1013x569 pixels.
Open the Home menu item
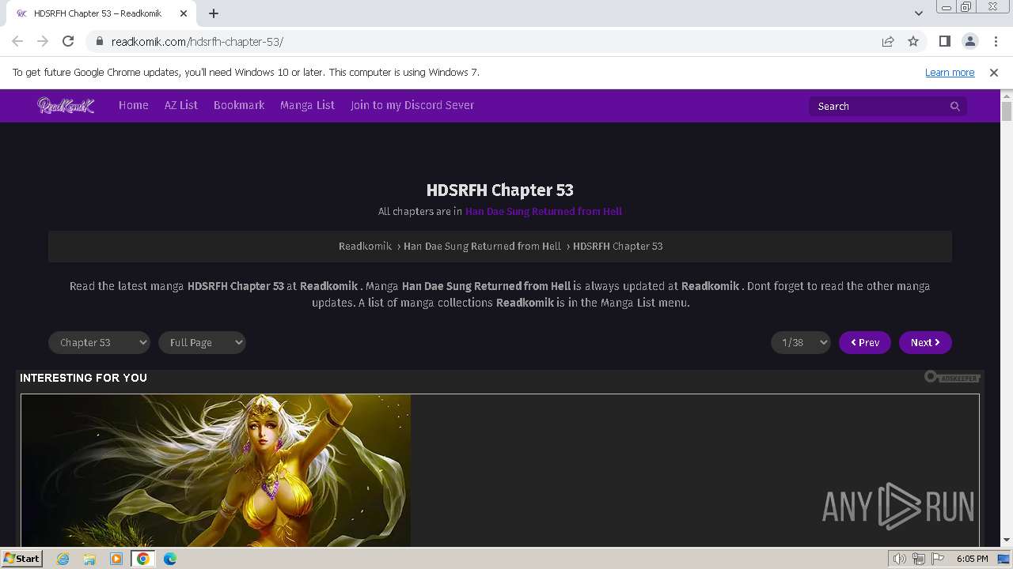[x=134, y=105]
